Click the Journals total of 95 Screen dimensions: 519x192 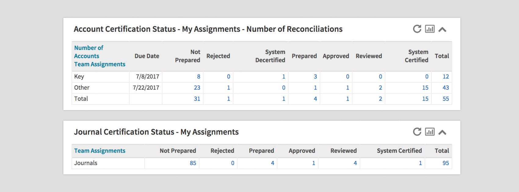[446, 163]
